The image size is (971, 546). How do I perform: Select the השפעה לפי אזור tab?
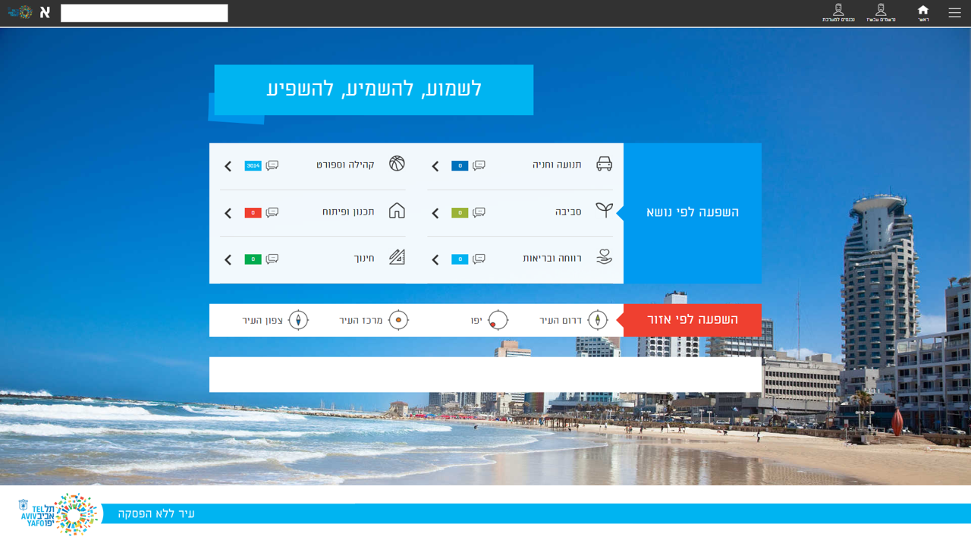tap(692, 320)
